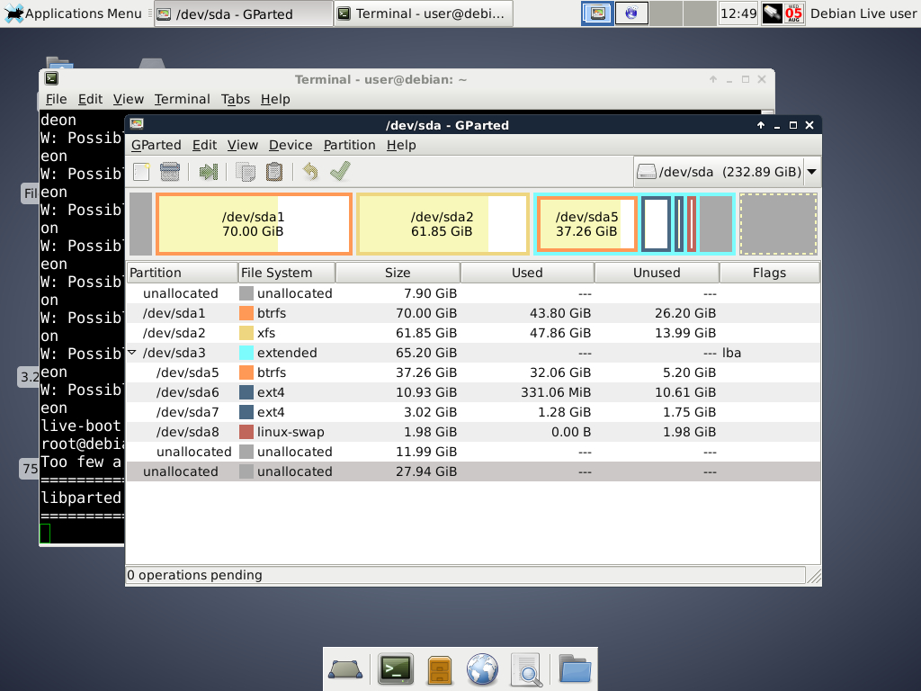Click the 12:49 panel clock

(x=738, y=13)
